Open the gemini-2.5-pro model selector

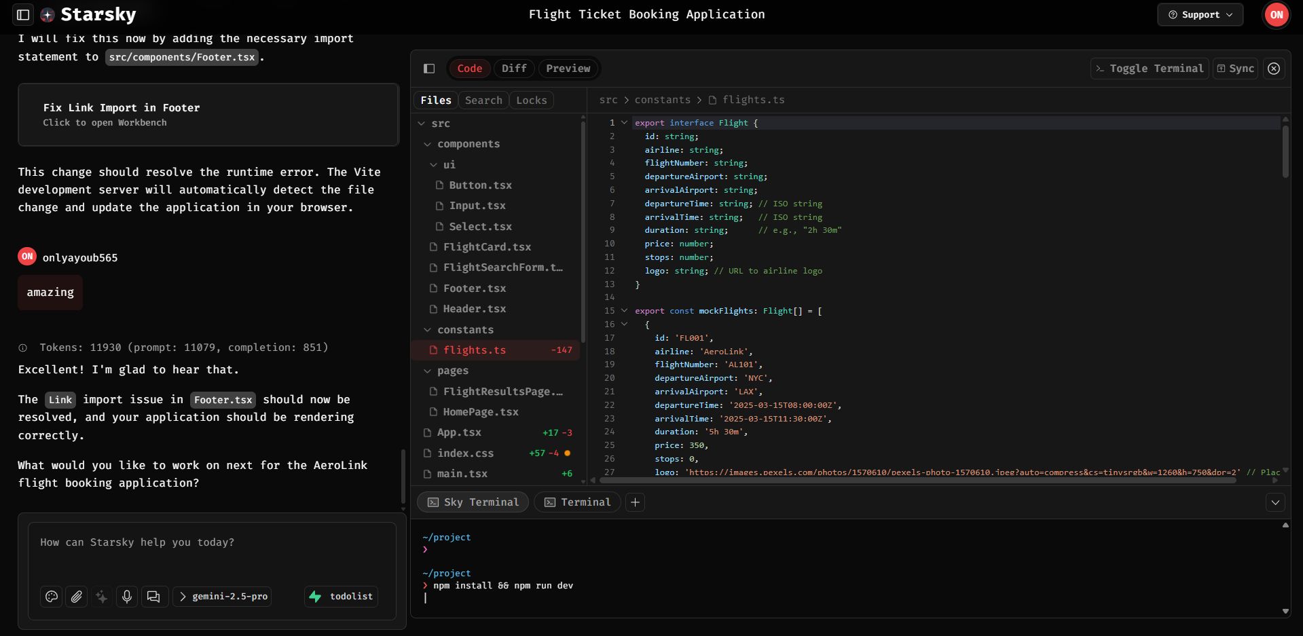223,597
